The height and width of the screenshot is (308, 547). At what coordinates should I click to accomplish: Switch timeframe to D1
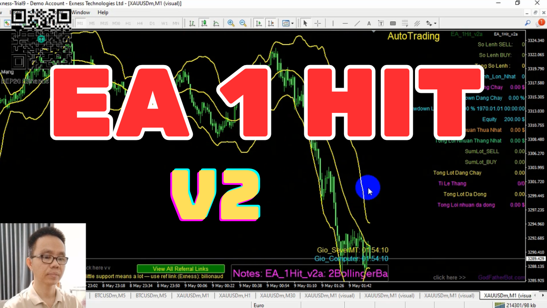click(152, 23)
